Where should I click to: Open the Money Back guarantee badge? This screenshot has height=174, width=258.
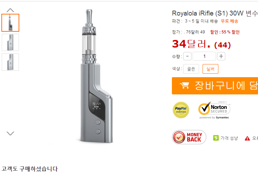click(x=189, y=137)
